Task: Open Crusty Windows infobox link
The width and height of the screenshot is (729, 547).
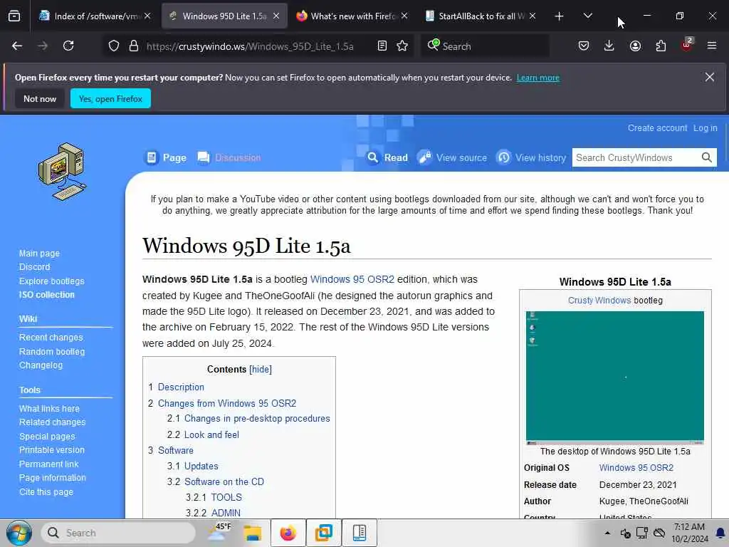Action: click(599, 301)
